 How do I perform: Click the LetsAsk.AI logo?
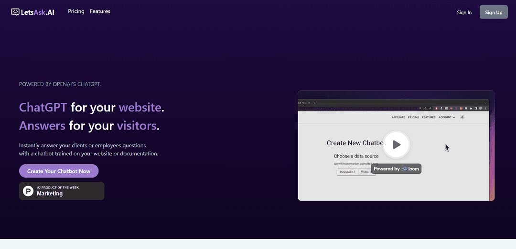tap(32, 12)
